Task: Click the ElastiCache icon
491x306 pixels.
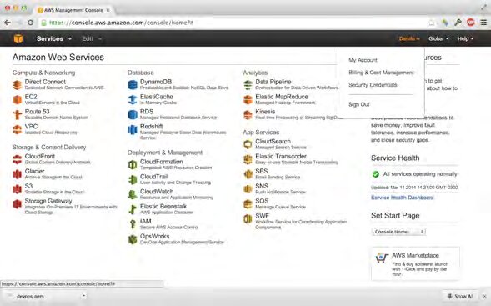Action: click(x=133, y=100)
